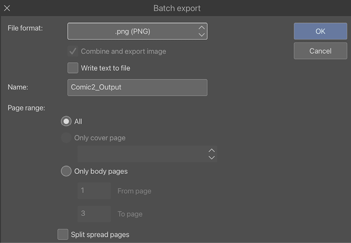
Task: Confirm export with the OK button
Action: [320, 31]
